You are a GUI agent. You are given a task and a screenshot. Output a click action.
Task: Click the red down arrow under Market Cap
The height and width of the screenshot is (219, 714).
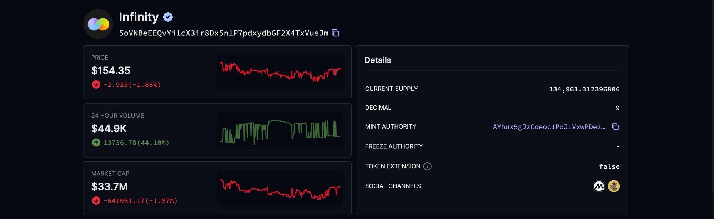(x=96, y=201)
